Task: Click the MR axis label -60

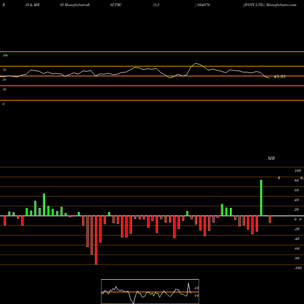Action: 297,249
